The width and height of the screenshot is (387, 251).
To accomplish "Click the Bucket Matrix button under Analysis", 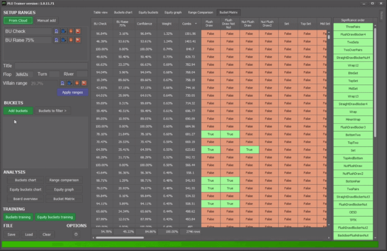I will point(64,199).
